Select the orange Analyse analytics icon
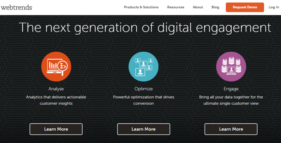 56,66
